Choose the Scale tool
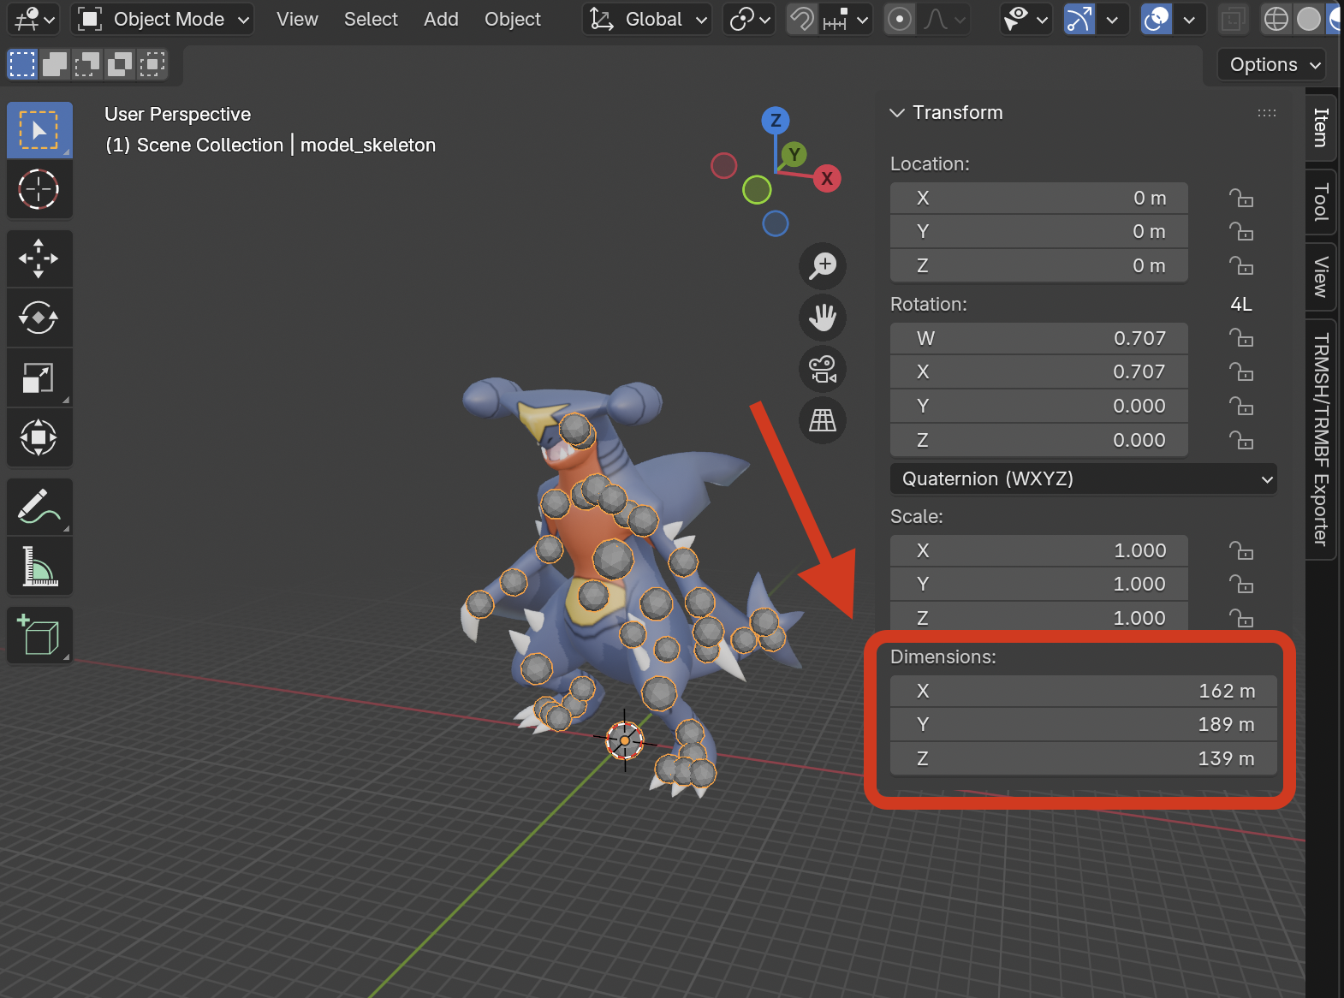 [x=39, y=377]
